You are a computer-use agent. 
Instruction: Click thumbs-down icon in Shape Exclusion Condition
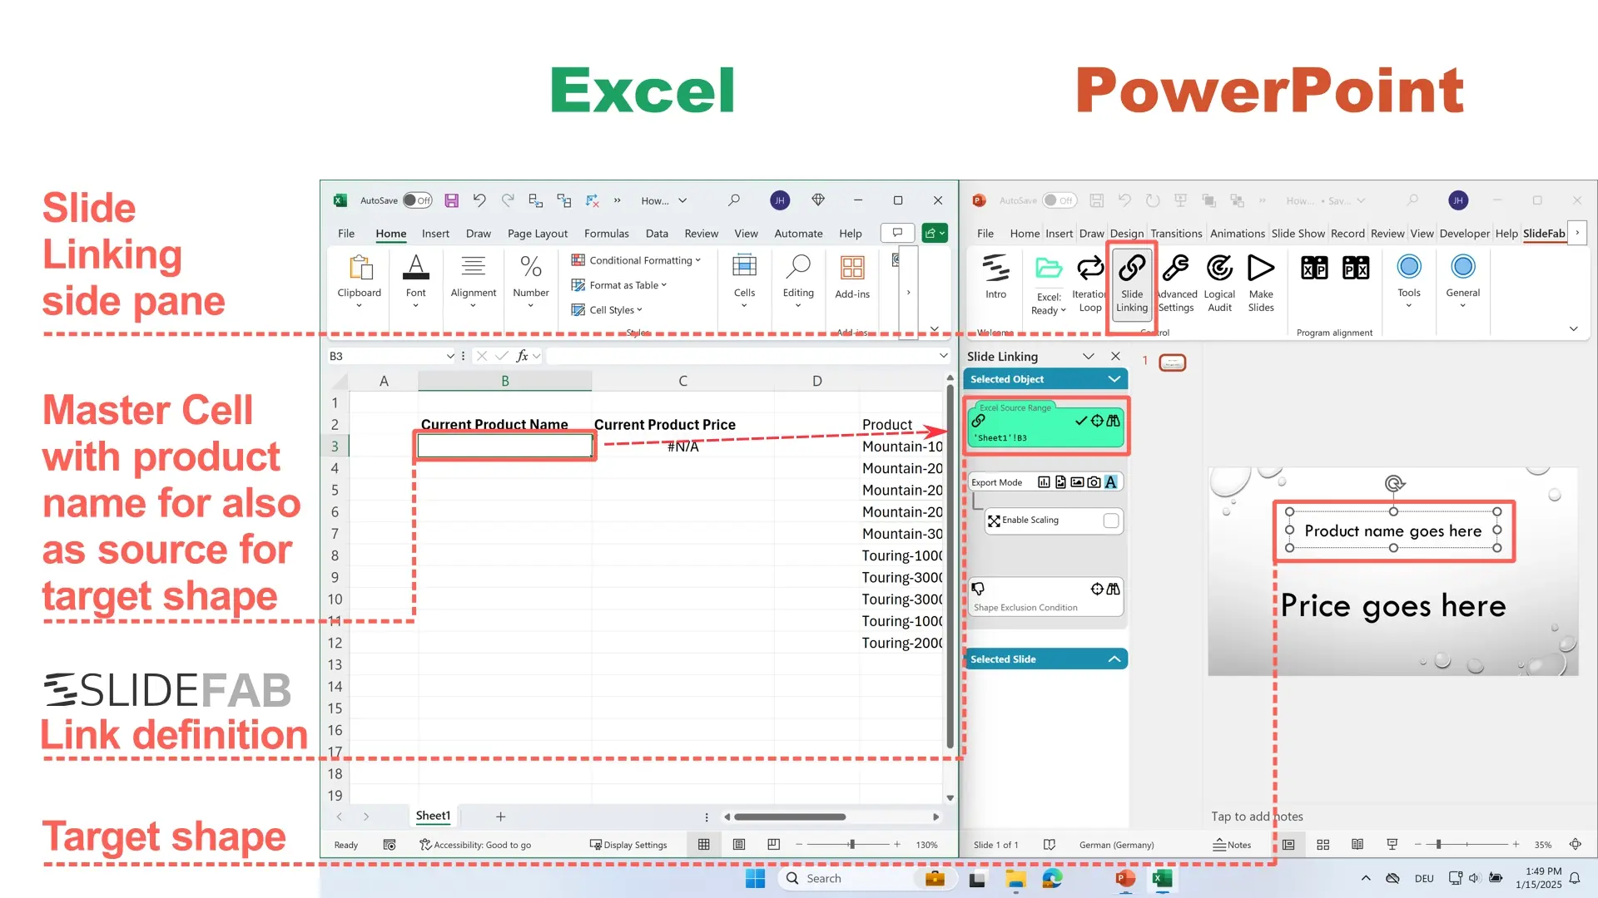(x=979, y=589)
